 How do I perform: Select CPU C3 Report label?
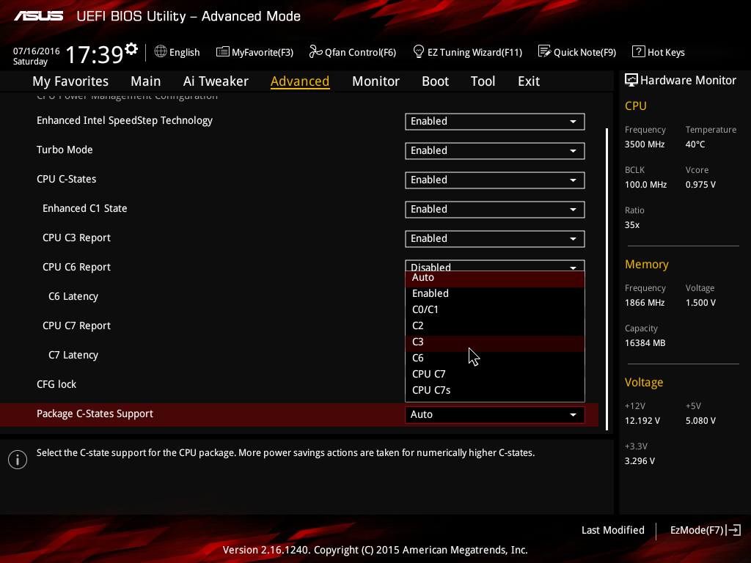(x=76, y=238)
